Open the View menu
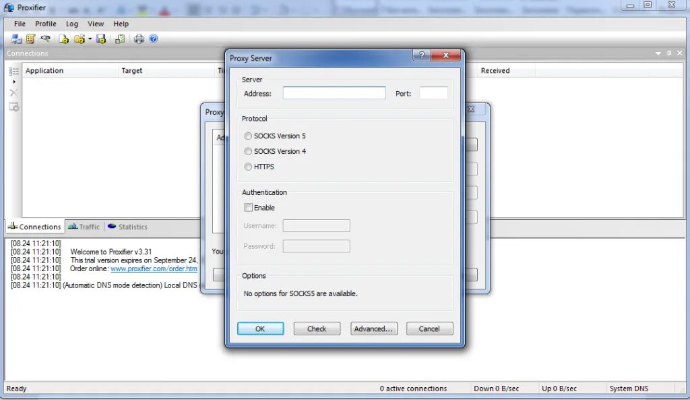Screen dimensions: 690x400 [96, 24]
